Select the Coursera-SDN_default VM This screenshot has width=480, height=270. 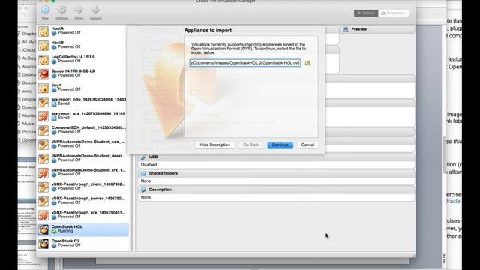click(x=82, y=130)
